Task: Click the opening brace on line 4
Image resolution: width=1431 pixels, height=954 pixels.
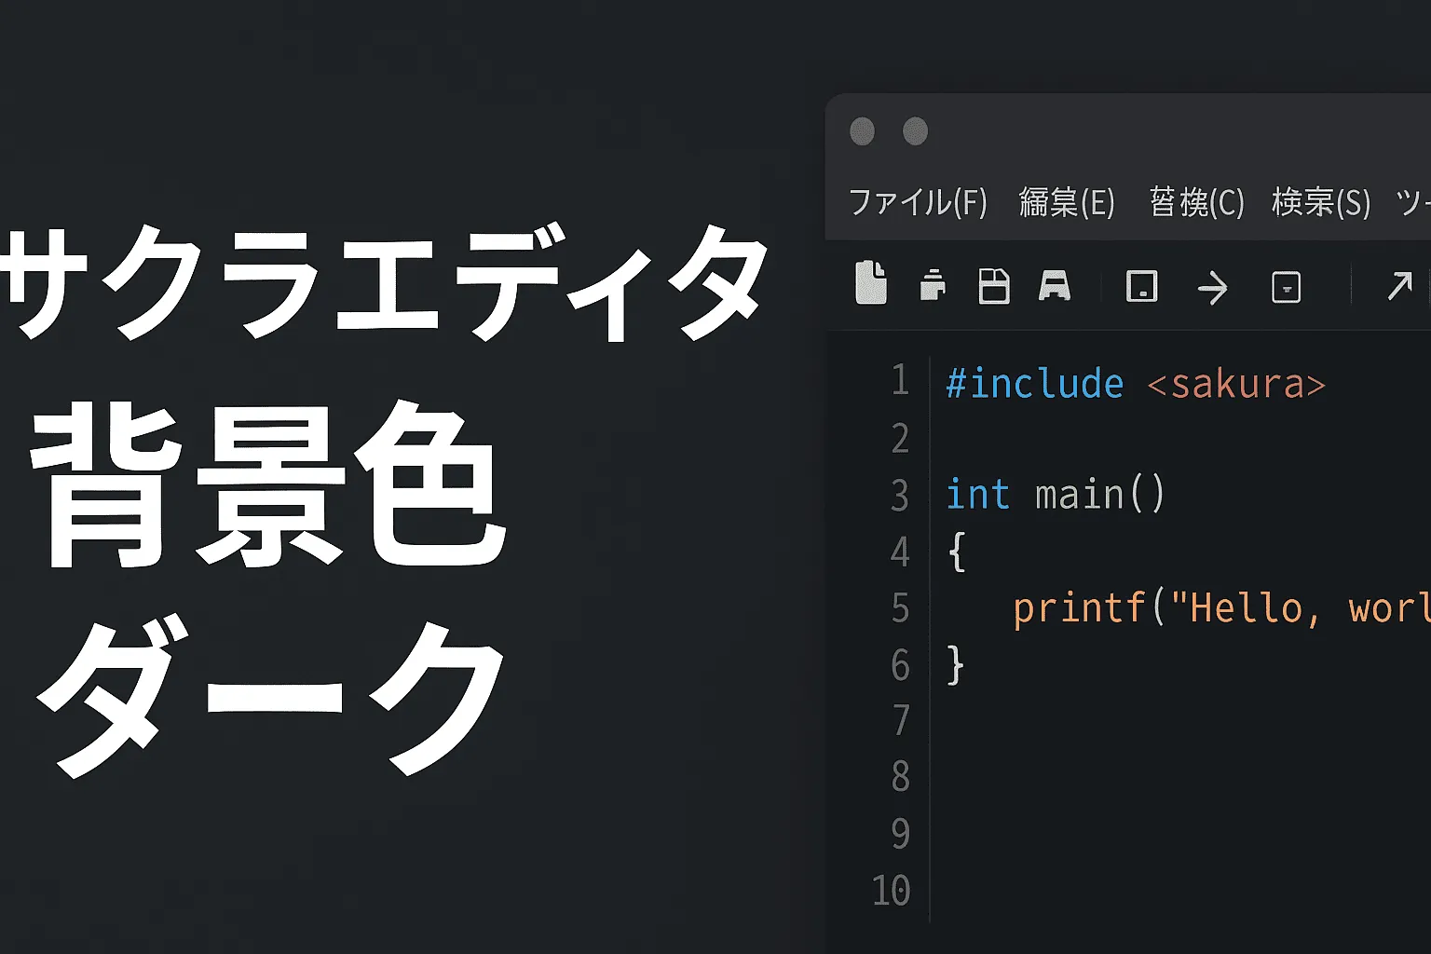Action: pyautogui.click(x=957, y=552)
